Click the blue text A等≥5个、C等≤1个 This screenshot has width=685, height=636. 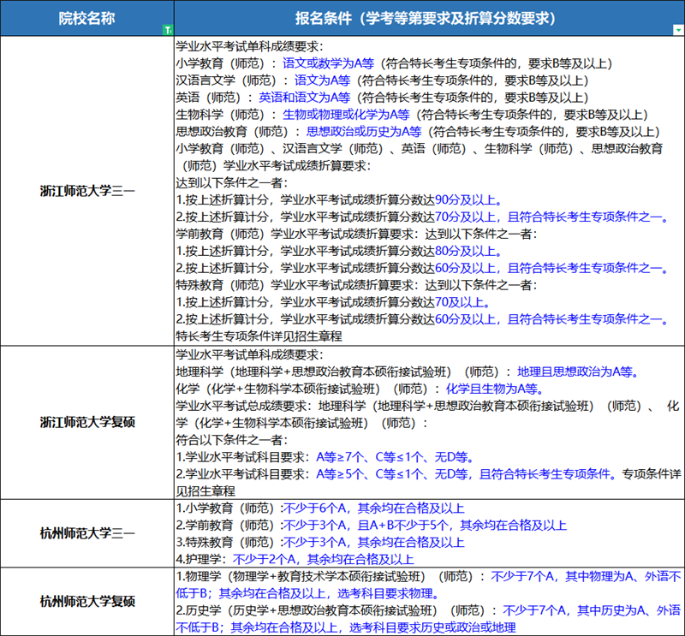[370, 474]
